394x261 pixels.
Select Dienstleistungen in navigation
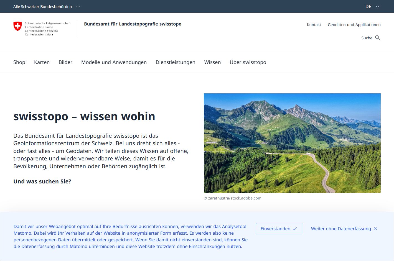(176, 62)
